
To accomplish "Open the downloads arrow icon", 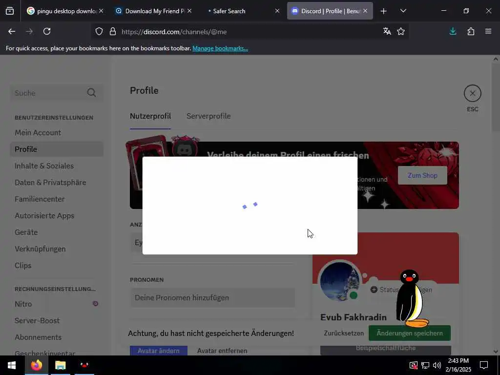I will click(453, 31).
